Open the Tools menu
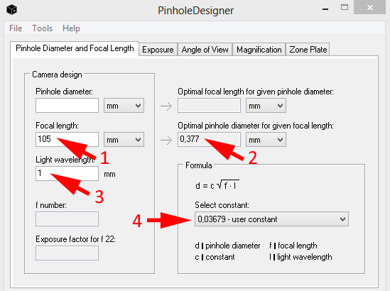The height and width of the screenshot is (291, 390). [43, 28]
